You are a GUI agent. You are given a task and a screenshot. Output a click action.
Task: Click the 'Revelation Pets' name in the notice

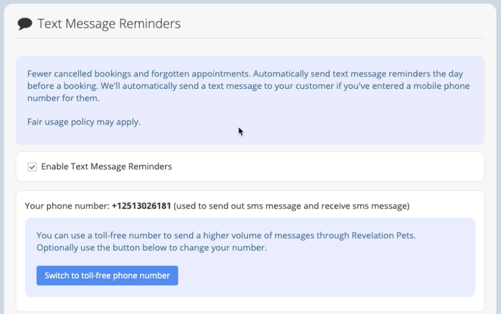384,235
